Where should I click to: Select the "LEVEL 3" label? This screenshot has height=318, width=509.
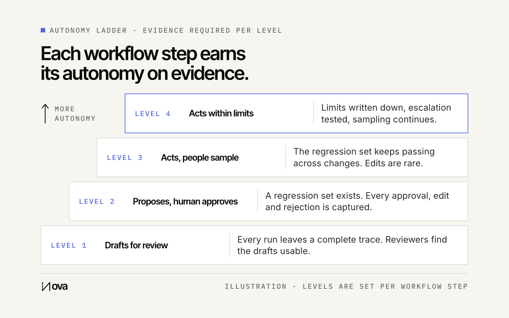(x=125, y=158)
